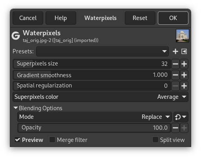
Task: Click the Spatial regularization slider
Action: 92,86
